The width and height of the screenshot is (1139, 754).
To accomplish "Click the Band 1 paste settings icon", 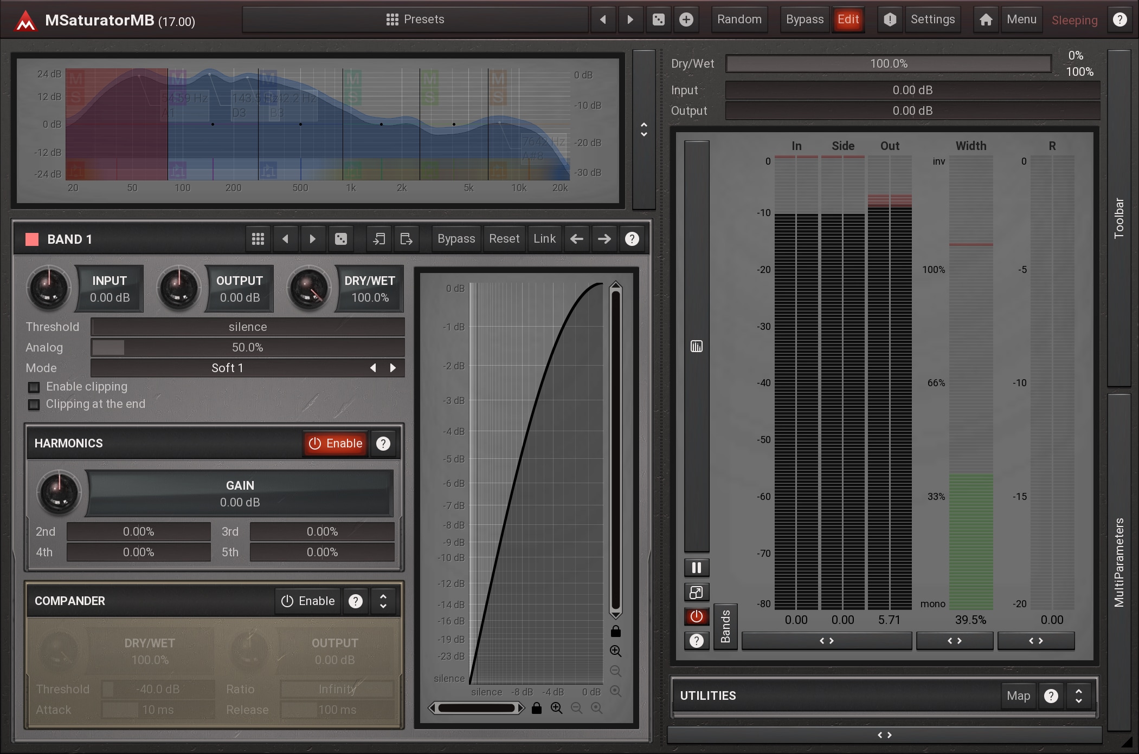I will click(x=406, y=239).
